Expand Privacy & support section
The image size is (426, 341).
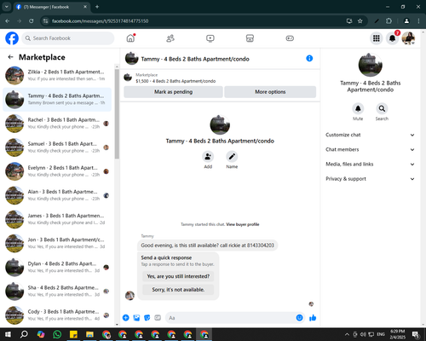tap(370, 179)
